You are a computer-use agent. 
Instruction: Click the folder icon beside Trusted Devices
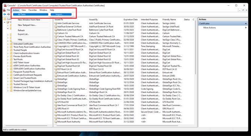11,84
